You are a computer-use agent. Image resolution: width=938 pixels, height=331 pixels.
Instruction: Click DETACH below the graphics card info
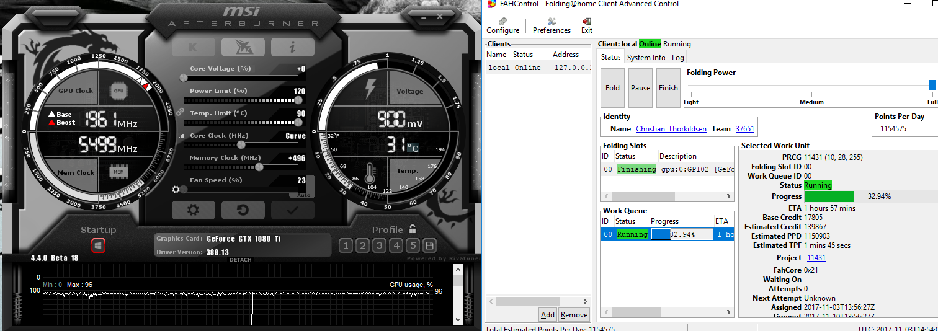241,260
